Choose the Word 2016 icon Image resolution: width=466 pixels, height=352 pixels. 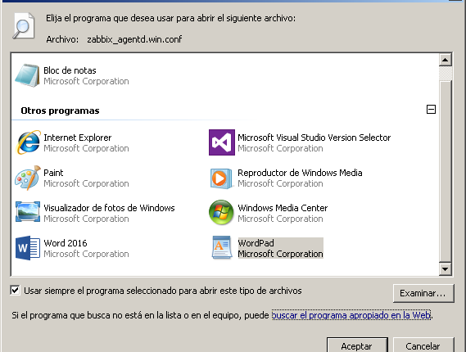28,248
